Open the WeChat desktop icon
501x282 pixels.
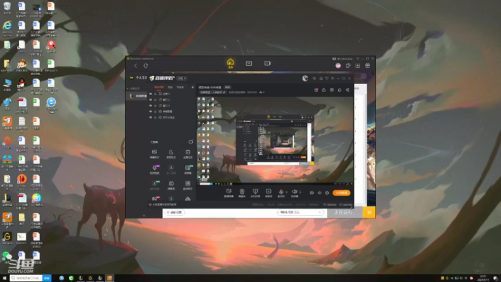(x=7, y=258)
